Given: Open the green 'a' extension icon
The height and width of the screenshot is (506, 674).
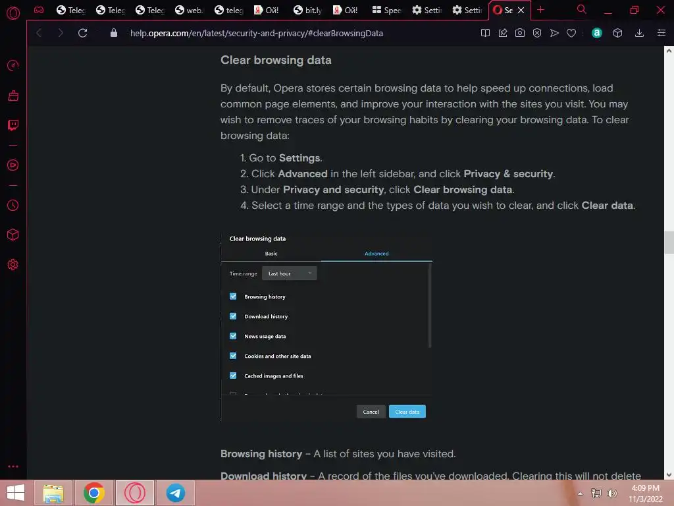Looking at the screenshot, I should click(596, 33).
